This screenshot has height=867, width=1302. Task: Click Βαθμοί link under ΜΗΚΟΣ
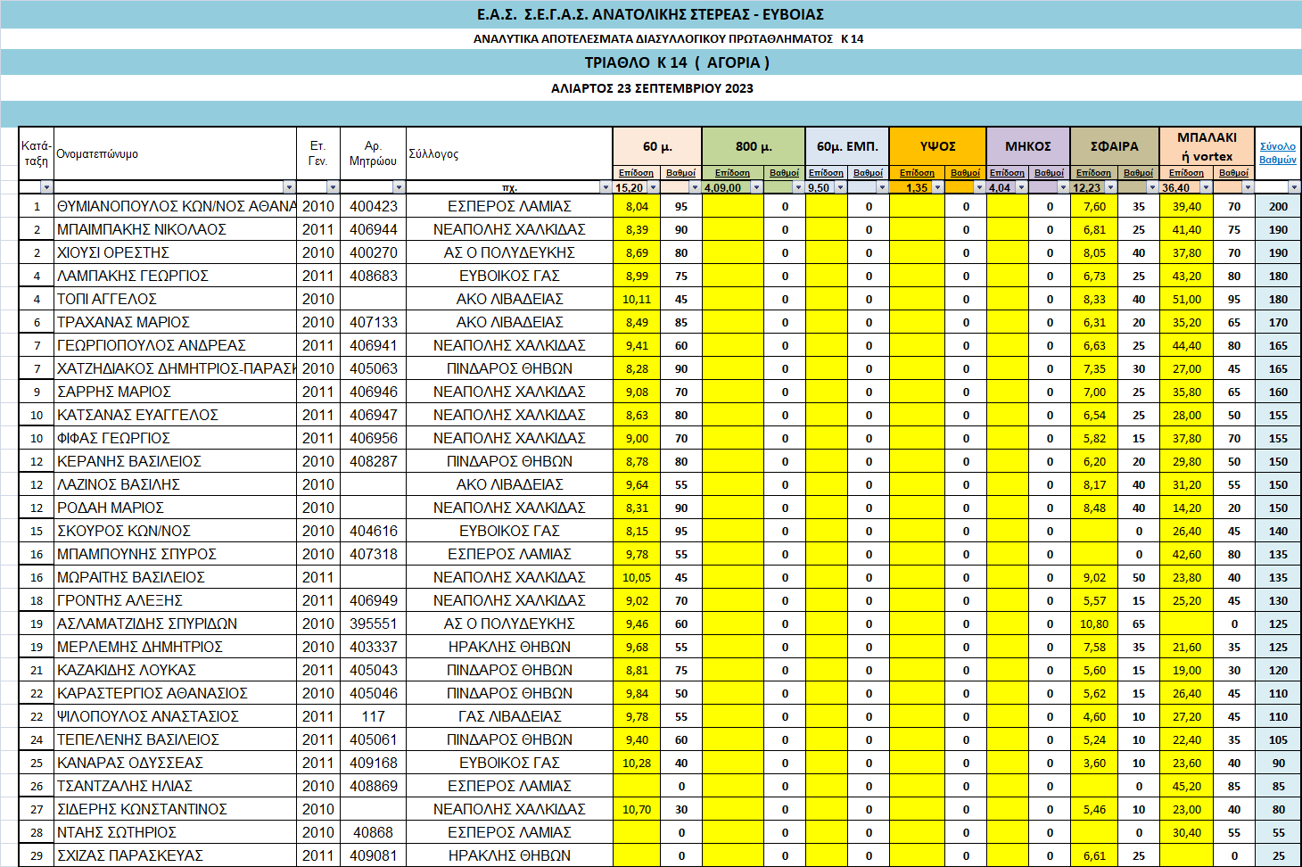point(1050,173)
